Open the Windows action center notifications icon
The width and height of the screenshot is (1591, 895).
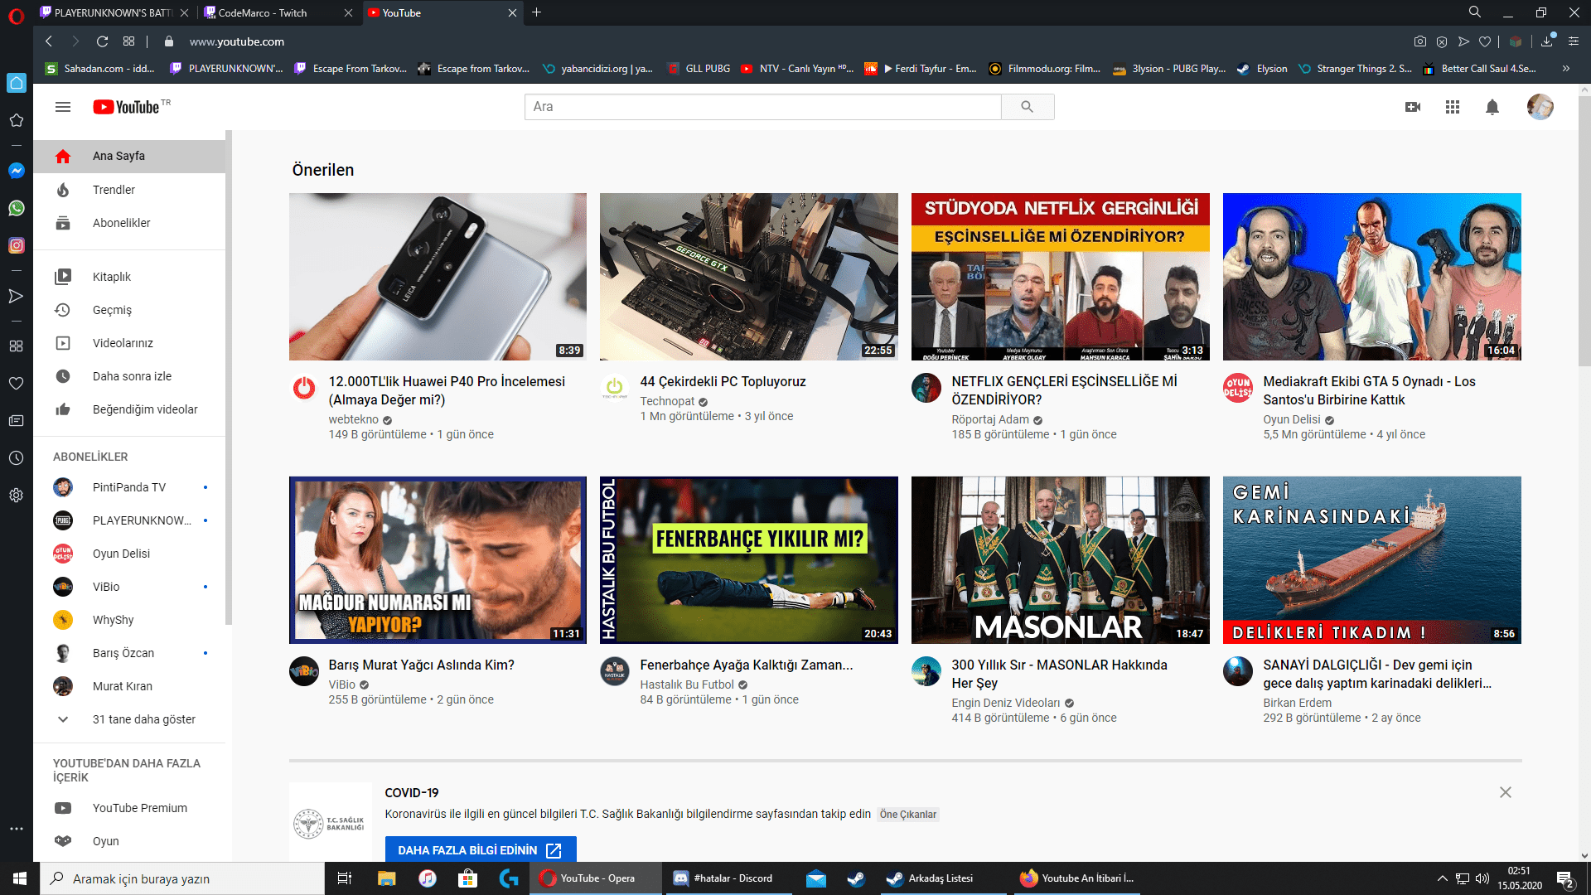1565,878
